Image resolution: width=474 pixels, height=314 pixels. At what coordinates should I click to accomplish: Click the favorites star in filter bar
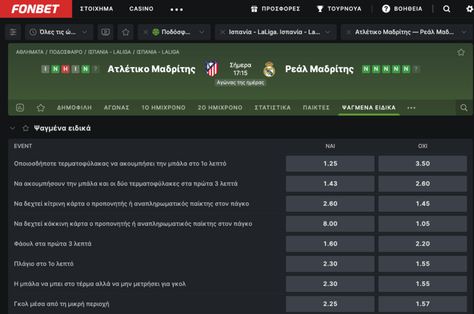tap(126, 32)
